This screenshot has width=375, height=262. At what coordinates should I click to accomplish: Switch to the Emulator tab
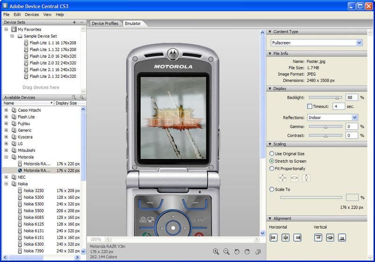click(133, 23)
